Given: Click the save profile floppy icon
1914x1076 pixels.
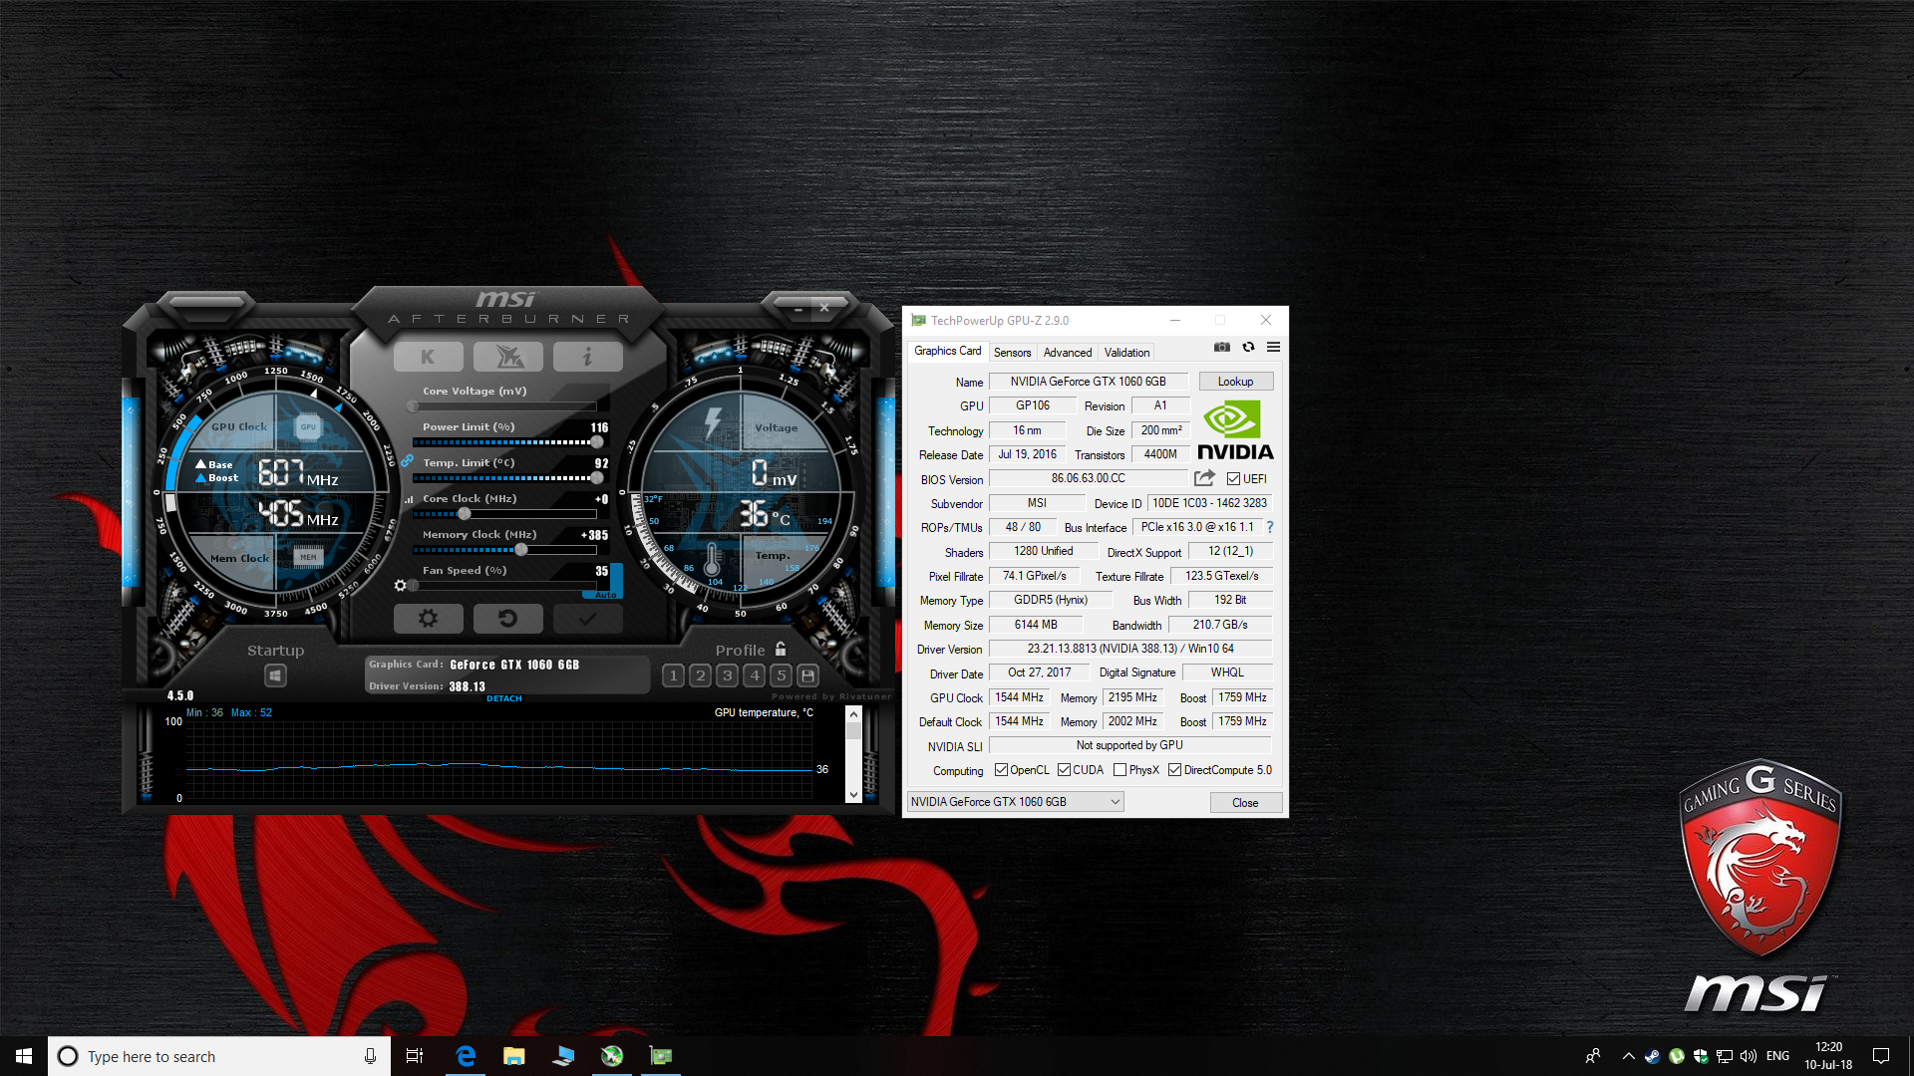Looking at the screenshot, I should tap(808, 675).
